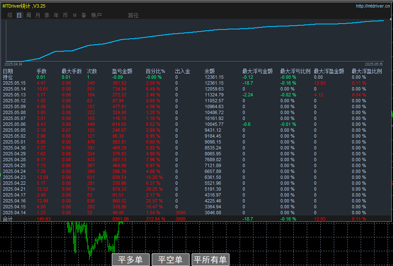The height and width of the screenshot is (266, 393).
Task: Switch to the 综 summary tab
Action: coord(10,15)
